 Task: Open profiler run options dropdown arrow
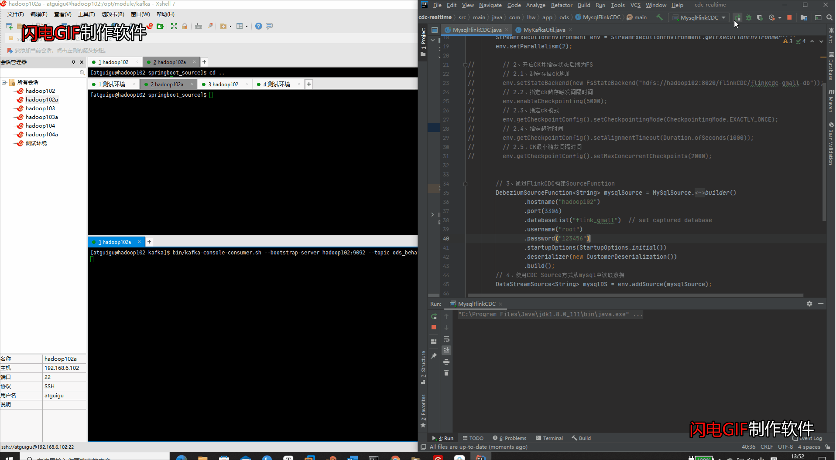[780, 18]
